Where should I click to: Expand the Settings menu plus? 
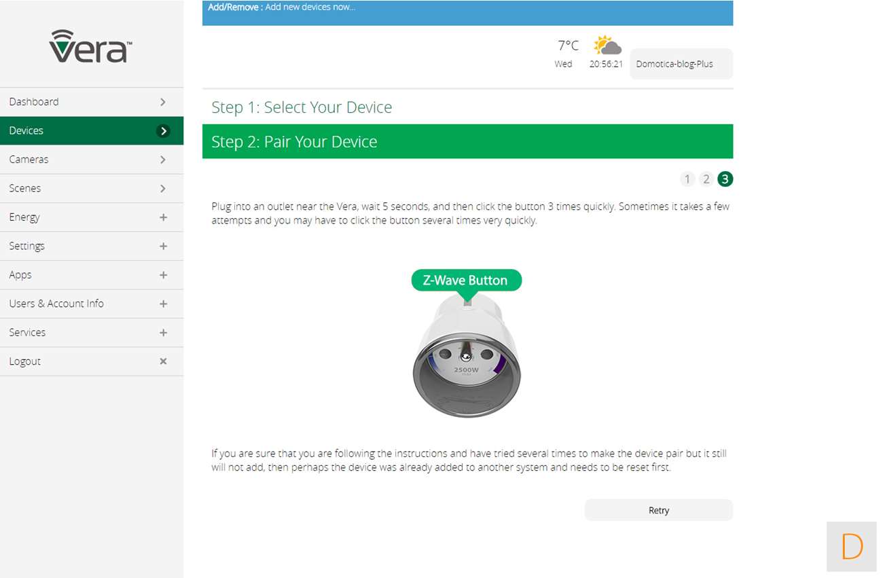tap(163, 246)
